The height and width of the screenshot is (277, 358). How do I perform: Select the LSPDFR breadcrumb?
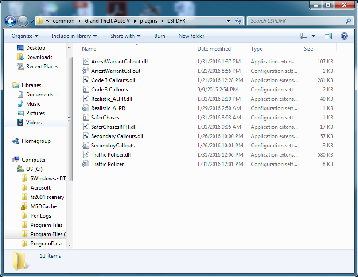click(x=176, y=21)
